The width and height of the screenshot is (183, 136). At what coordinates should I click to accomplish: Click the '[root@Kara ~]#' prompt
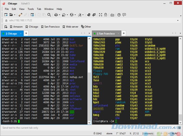[104, 121]
